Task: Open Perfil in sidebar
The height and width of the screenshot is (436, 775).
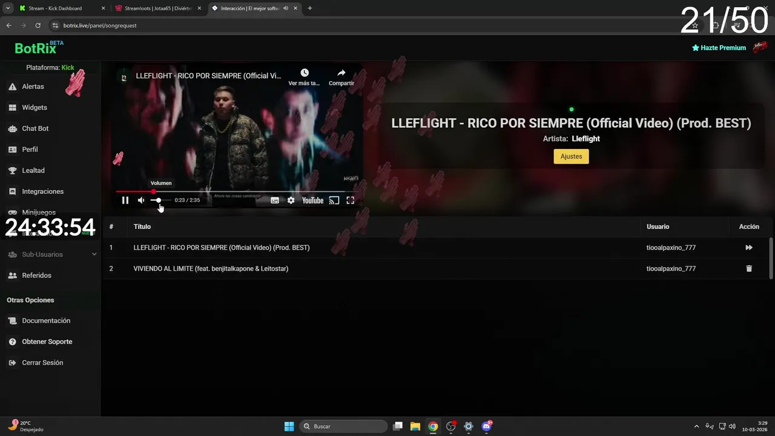Action: pos(30,150)
